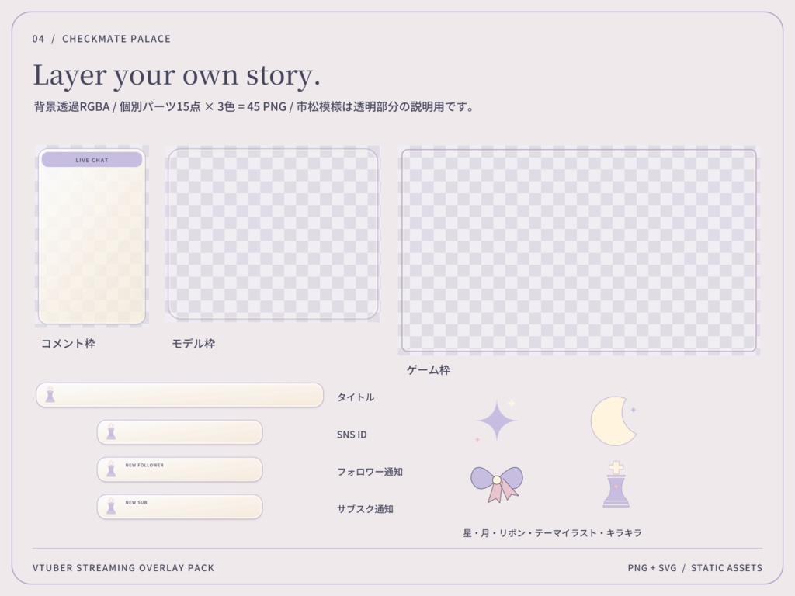795x596 pixels.
Task: Click 'VTUBER STREAMING OVERLAY PACK' footer text
Action: (123, 568)
